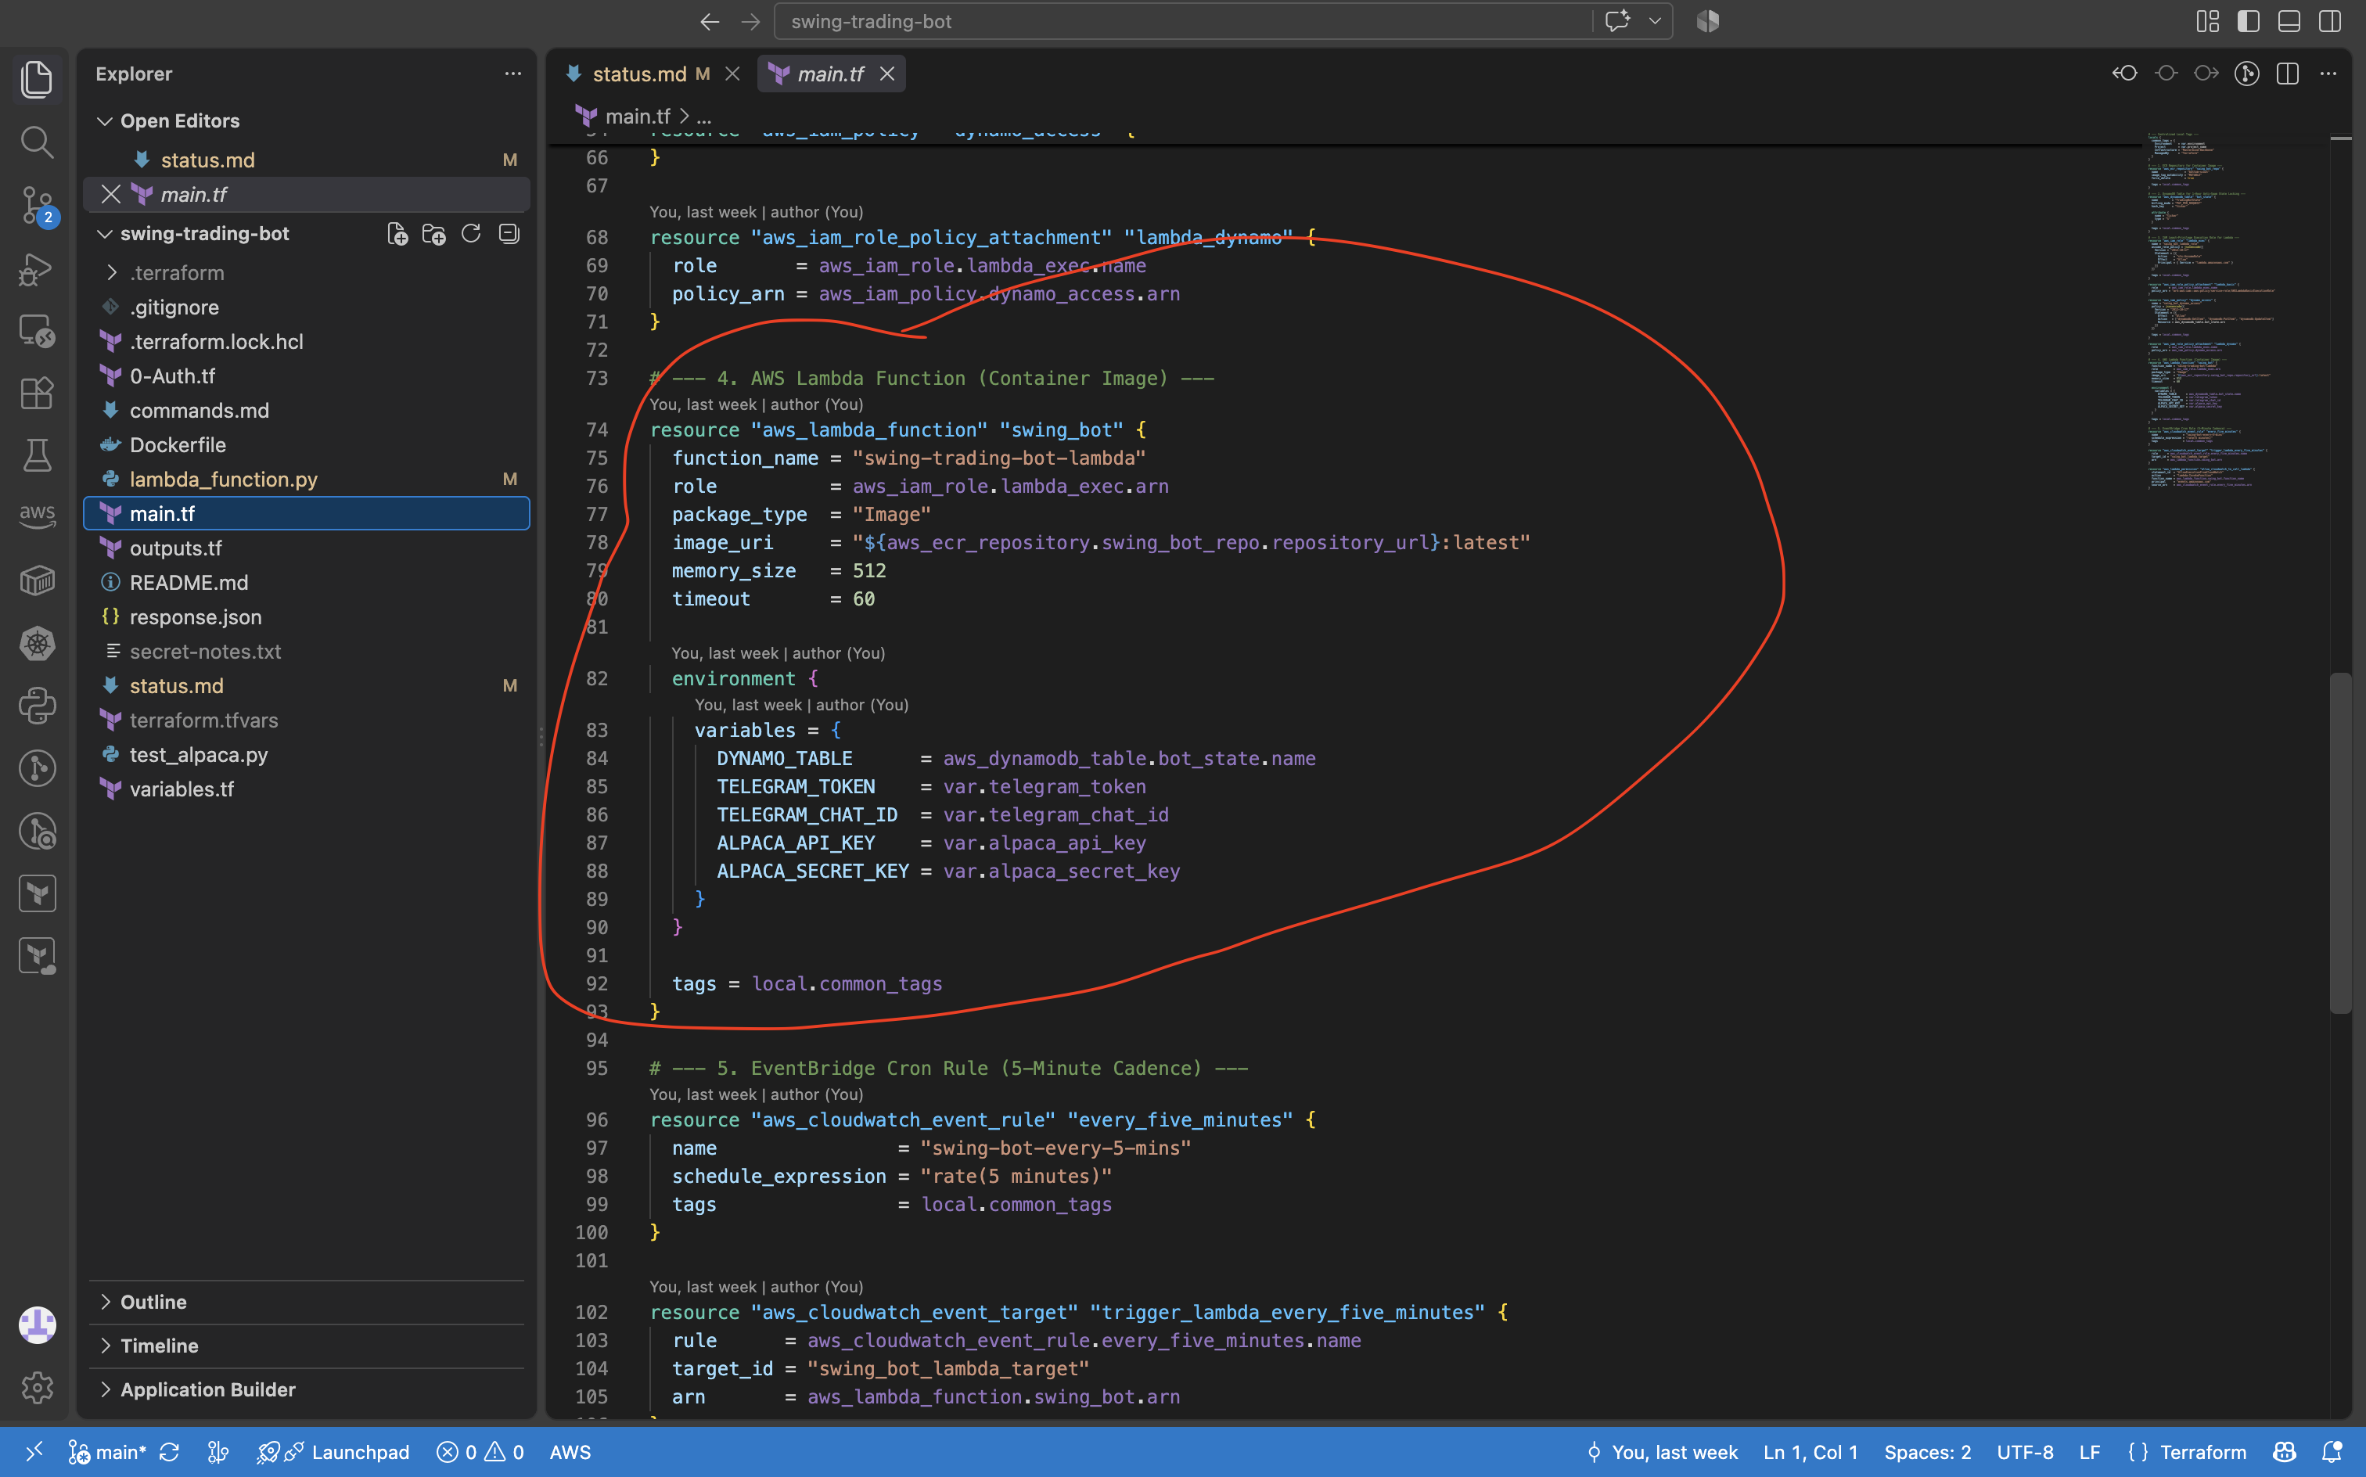Viewport: 2366px width, 1477px height.
Task: Go back with the navigation arrow
Action: (x=710, y=21)
